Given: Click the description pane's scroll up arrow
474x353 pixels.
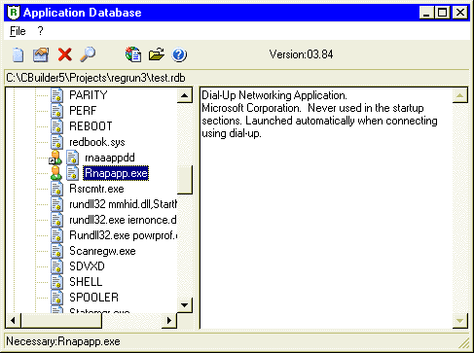Looking at the screenshot, I should (460, 95).
